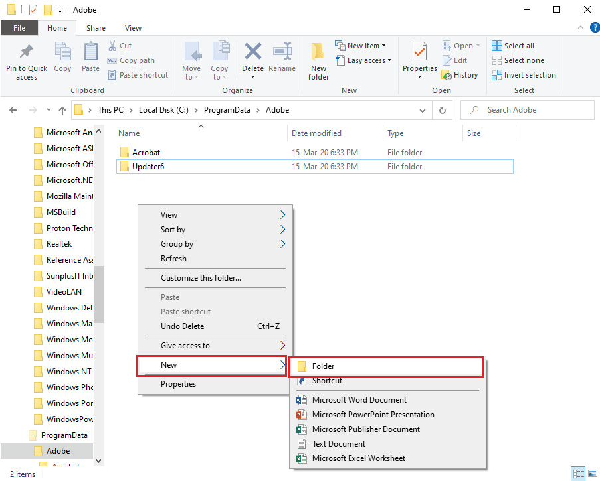The height and width of the screenshot is (481, 600).
Task: Click the Up one level arrow
Action: point(62,110)
